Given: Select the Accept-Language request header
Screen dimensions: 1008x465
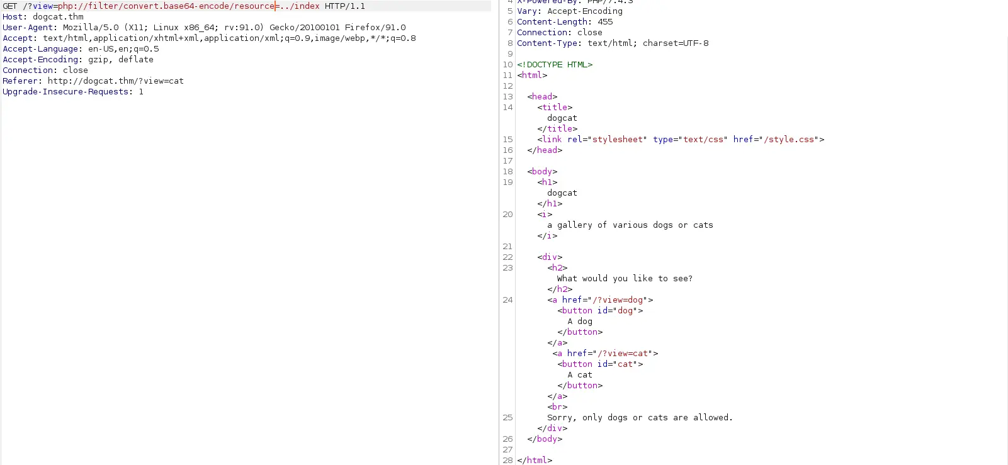Looking at the screenshot, I should [x=81, y=49].
